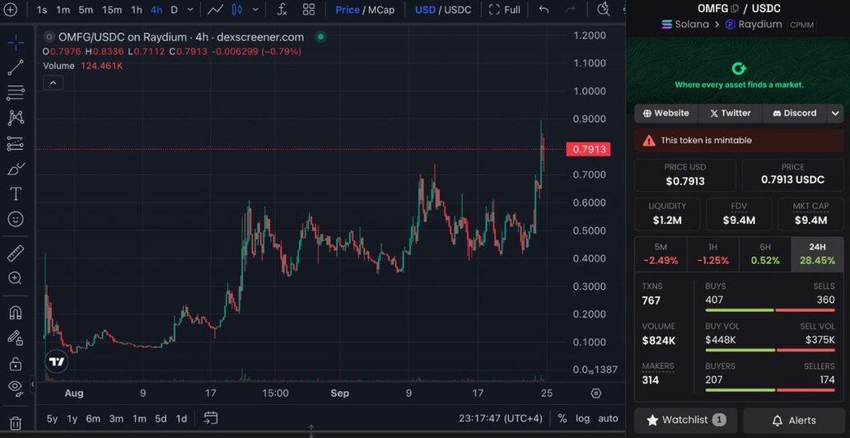Open the chart layout grid selector
Viewport: 850px width, 438px height.
(x=309, y=10)
